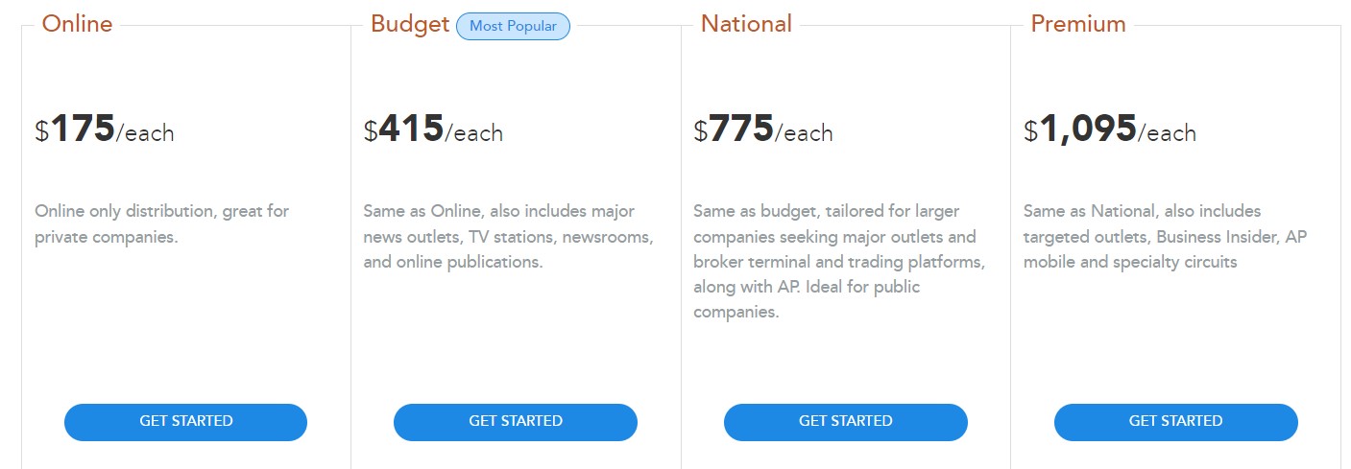Click the Same as budget description text
This screenshot has width=1351, height=469.
[x=838, y=261]
